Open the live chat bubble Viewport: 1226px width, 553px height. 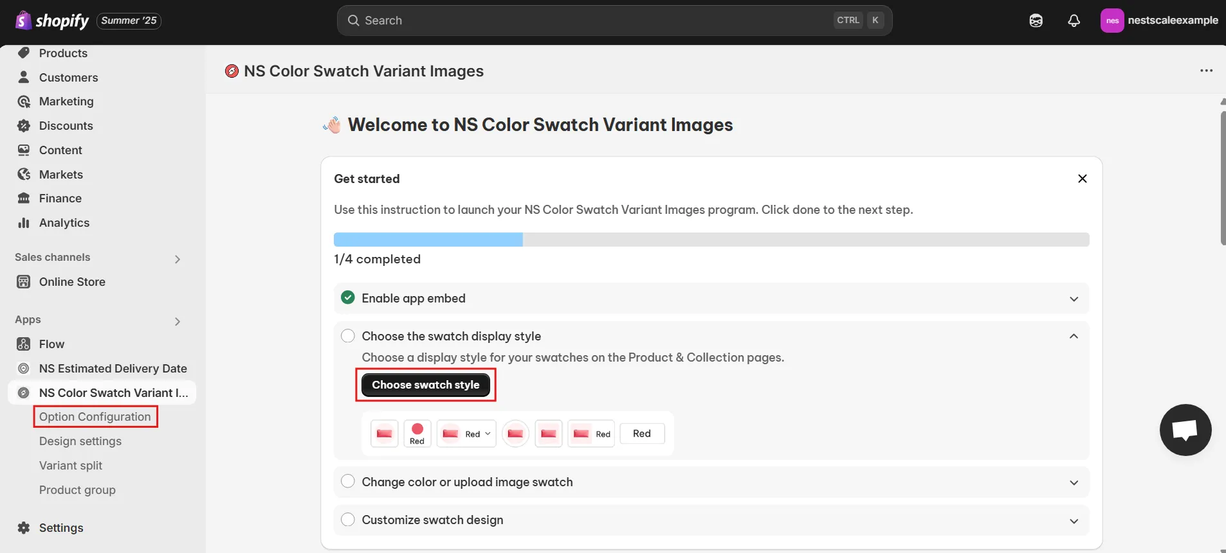click(x=1185, y=430)
